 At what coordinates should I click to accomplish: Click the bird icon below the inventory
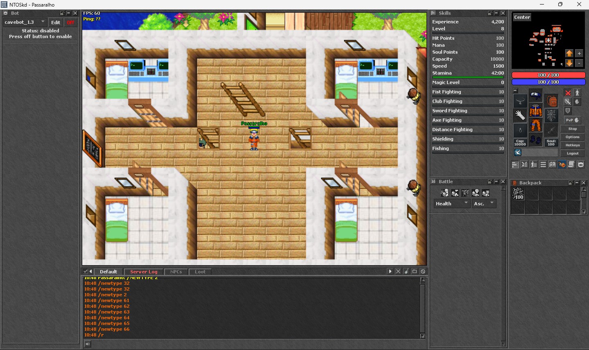coord(518,152)
